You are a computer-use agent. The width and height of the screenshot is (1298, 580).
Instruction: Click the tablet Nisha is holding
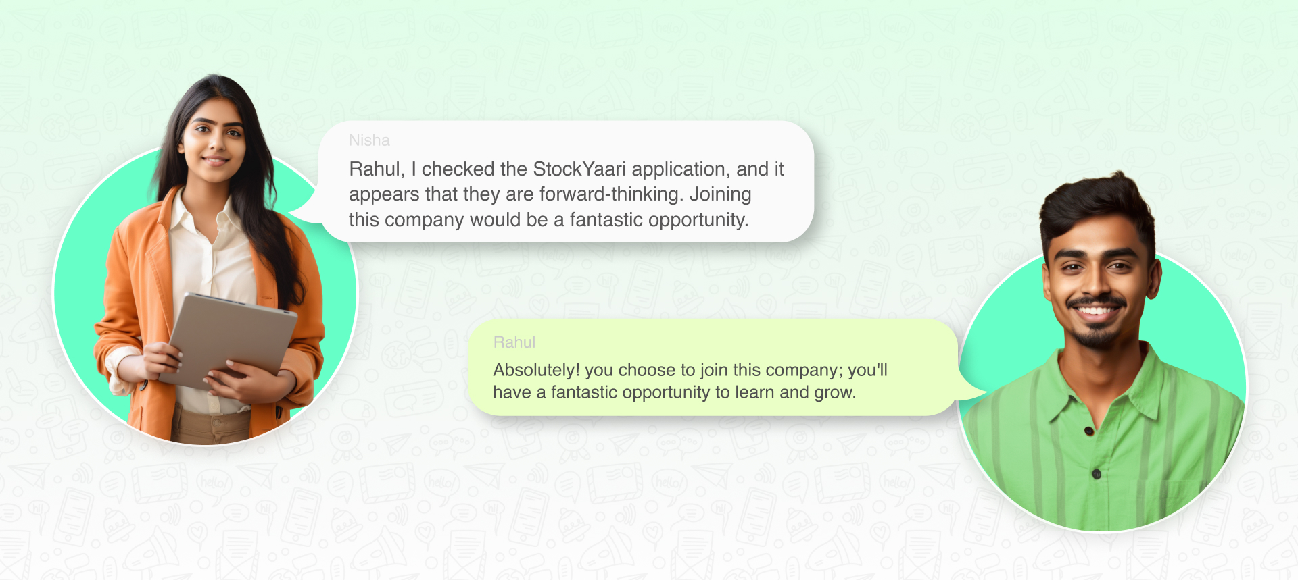tap(229, 342)
